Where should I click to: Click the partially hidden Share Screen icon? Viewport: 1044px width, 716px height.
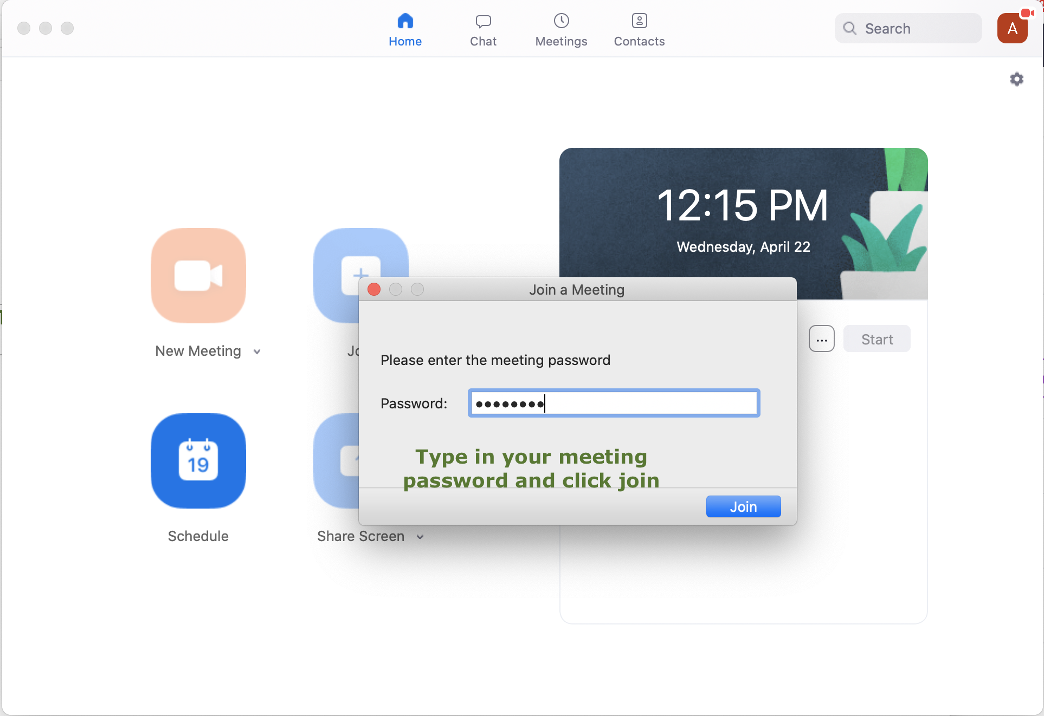336,461
